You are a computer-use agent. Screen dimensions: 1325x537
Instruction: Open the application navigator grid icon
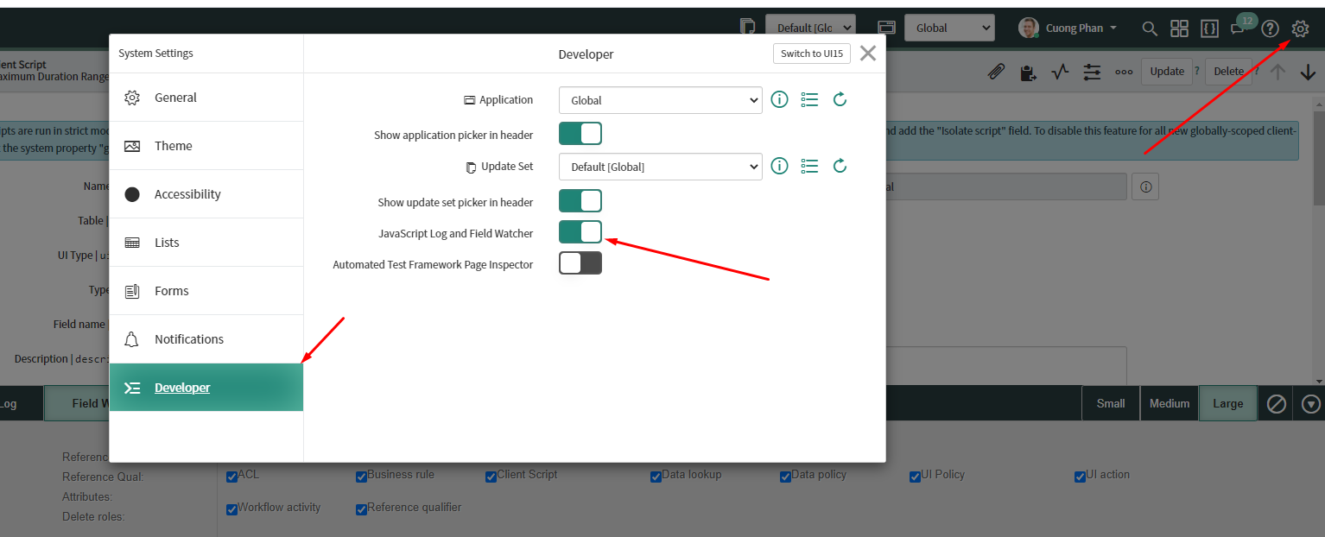click(x=1179, y=28)
